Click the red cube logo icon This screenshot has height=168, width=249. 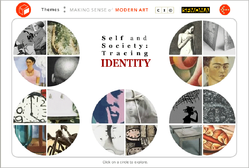(24, 10)
